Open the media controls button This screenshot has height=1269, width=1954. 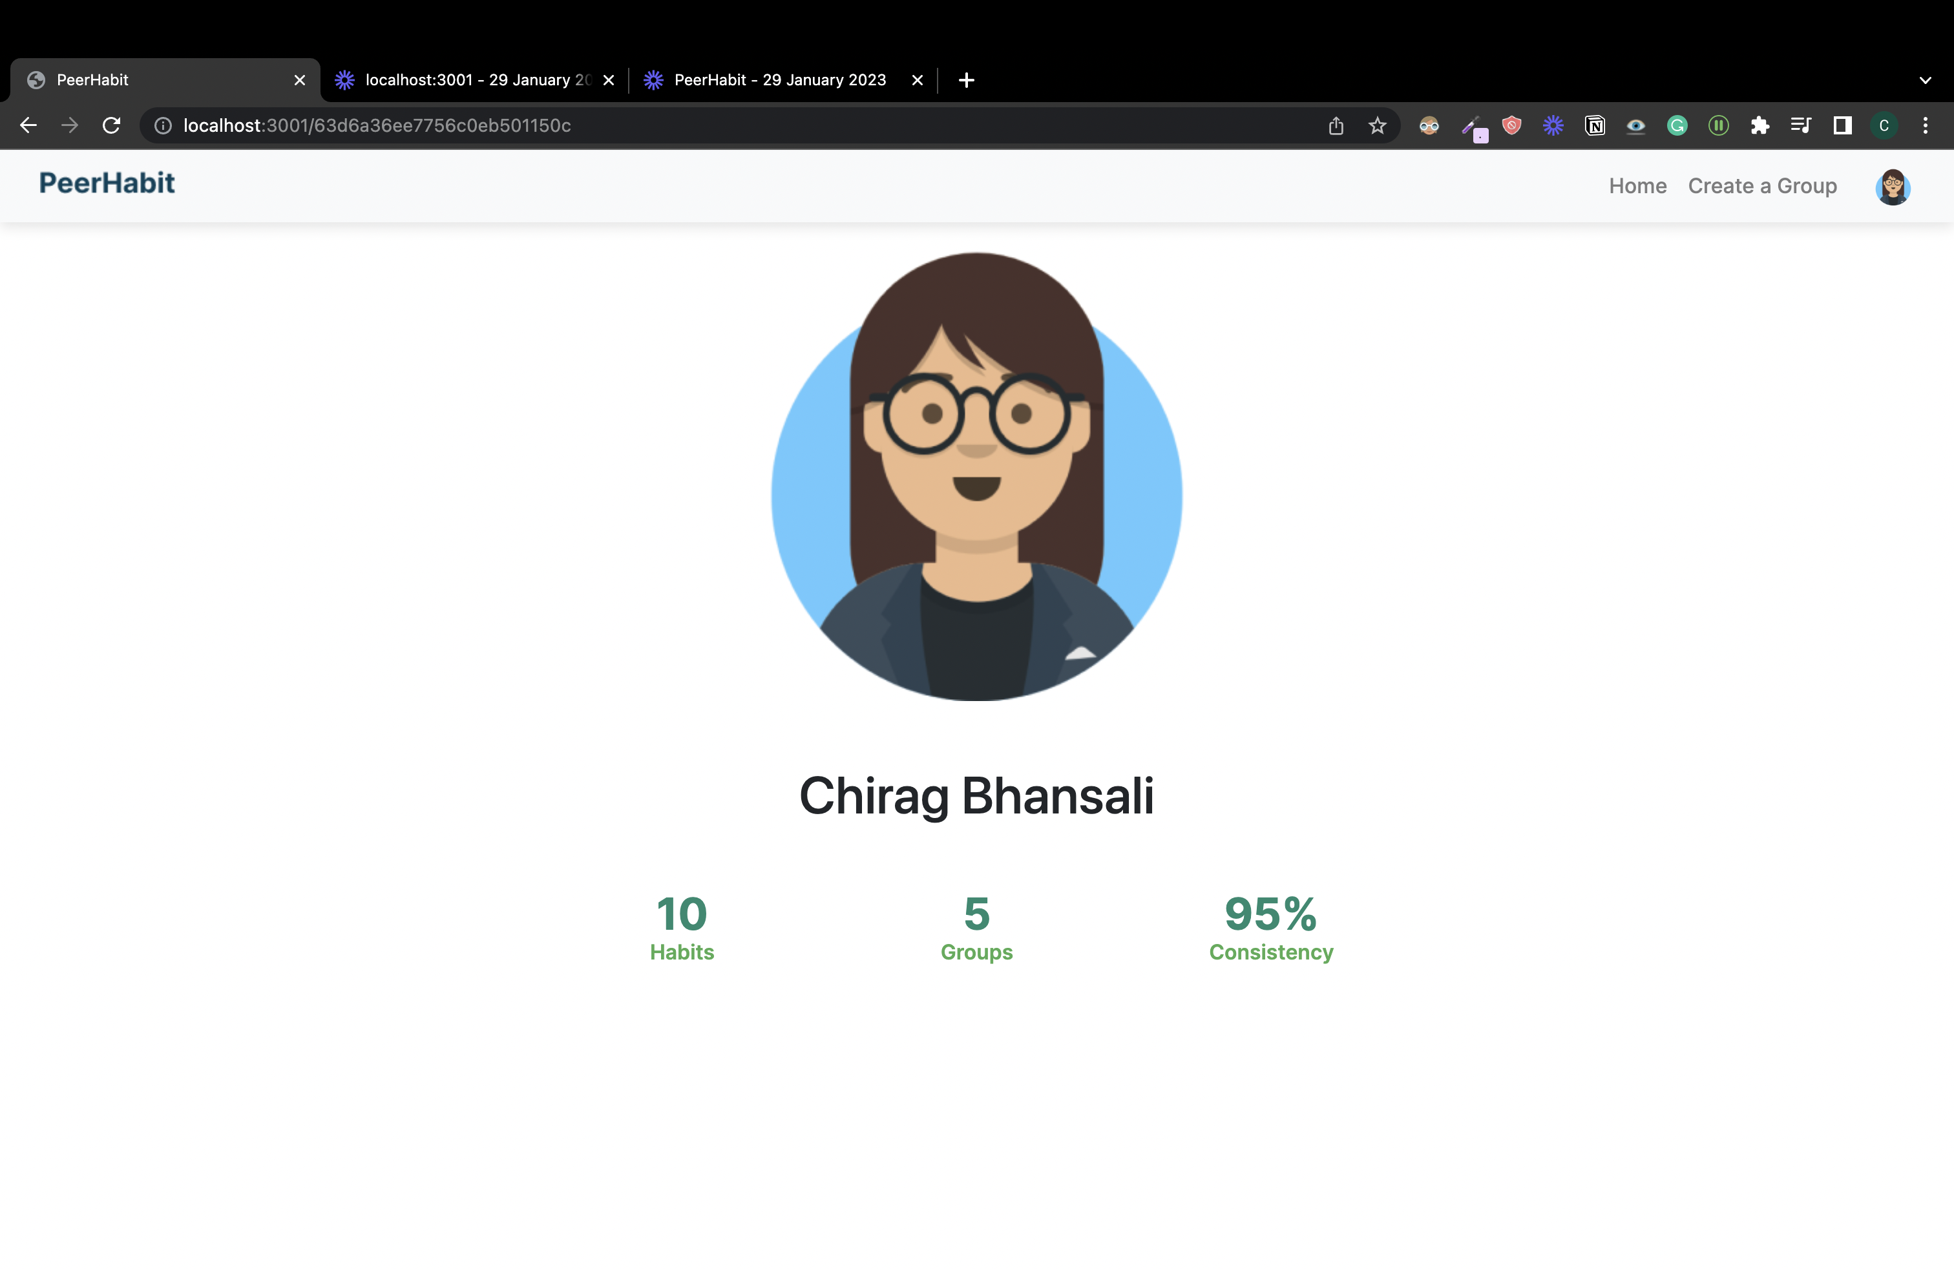point(1800,125)
